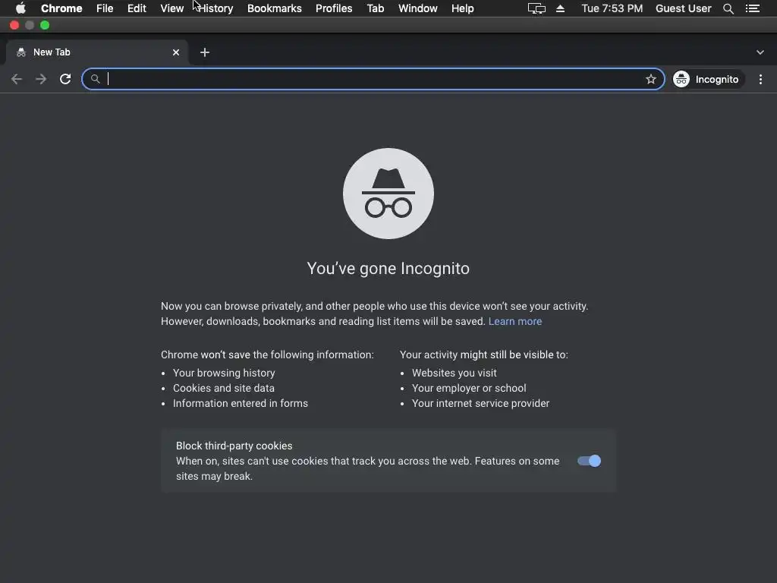Screen dimensions: 777x583
Task: Click the red window close button
Action: click(14, 25)
